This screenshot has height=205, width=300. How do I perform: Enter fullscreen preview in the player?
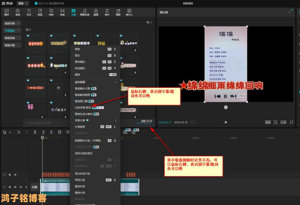(x=292, y=122)
